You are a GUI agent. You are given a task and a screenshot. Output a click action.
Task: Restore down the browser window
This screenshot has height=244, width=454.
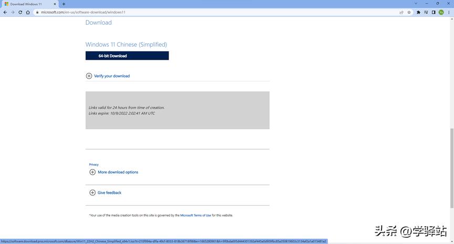click(438, 4)
